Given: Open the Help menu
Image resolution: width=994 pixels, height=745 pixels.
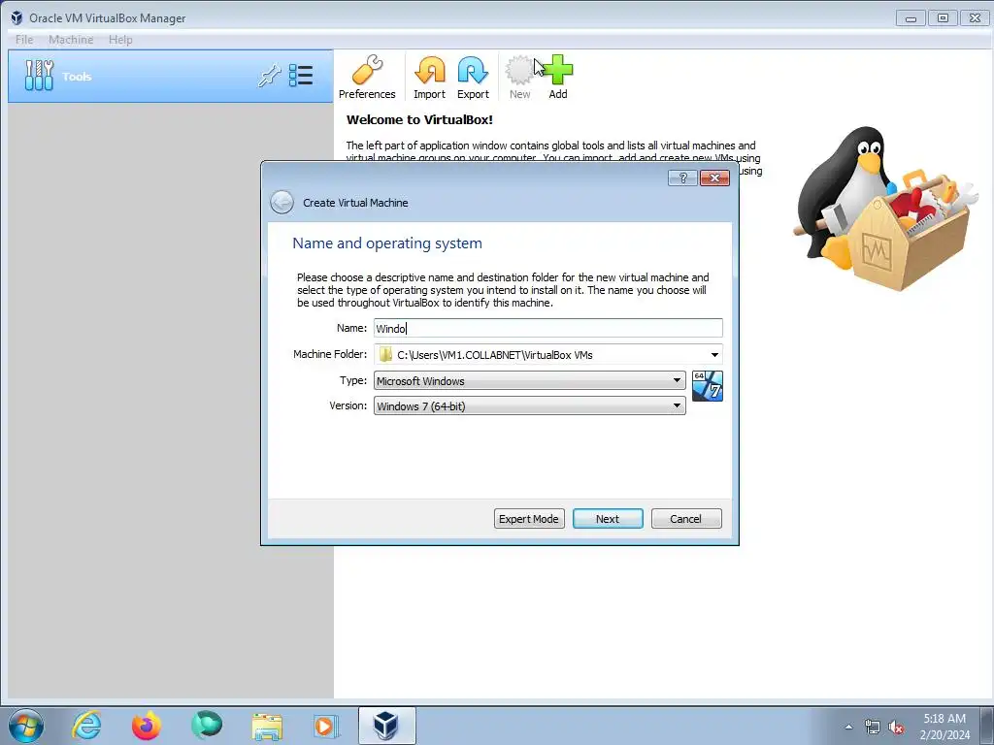Looking at the screenshot, I should pyautogui.click(x=120, y=40).
